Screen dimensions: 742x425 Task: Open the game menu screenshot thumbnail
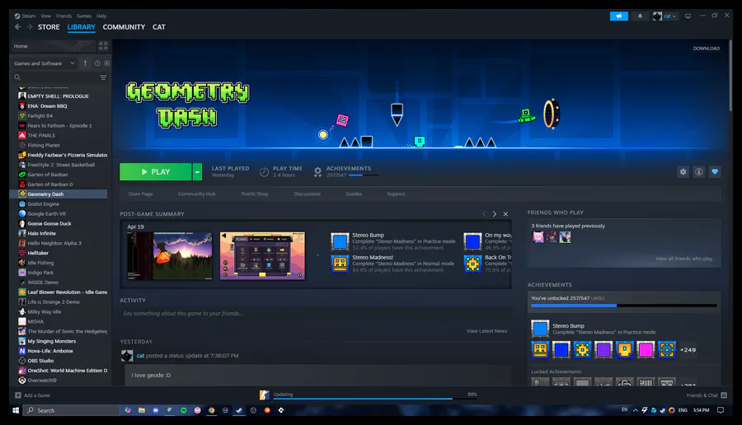pyautogui.click(x=263, y=256)
